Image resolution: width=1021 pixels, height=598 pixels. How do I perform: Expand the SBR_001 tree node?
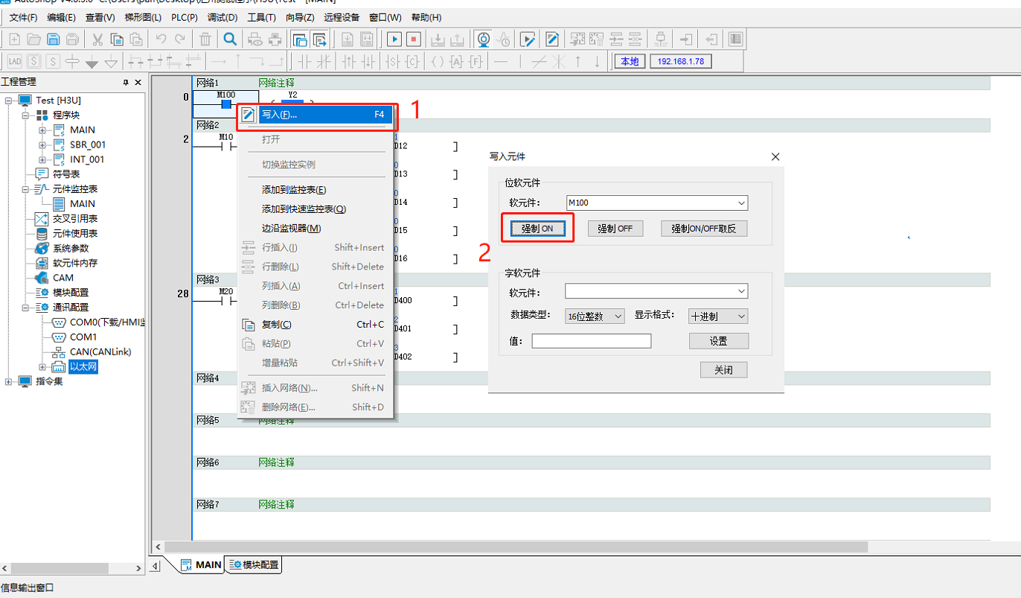coord(42,144)
